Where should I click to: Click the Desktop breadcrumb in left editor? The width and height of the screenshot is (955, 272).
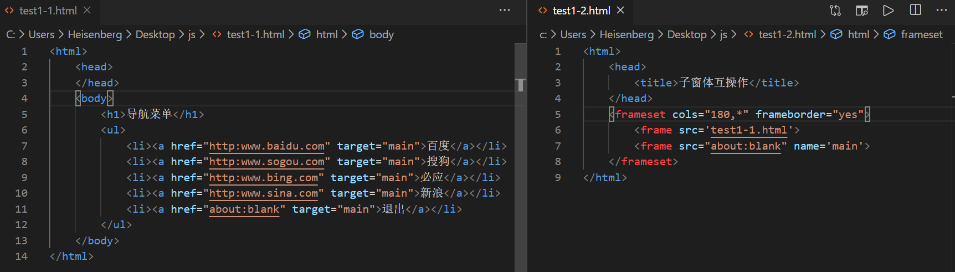click(x=155, y=34)
